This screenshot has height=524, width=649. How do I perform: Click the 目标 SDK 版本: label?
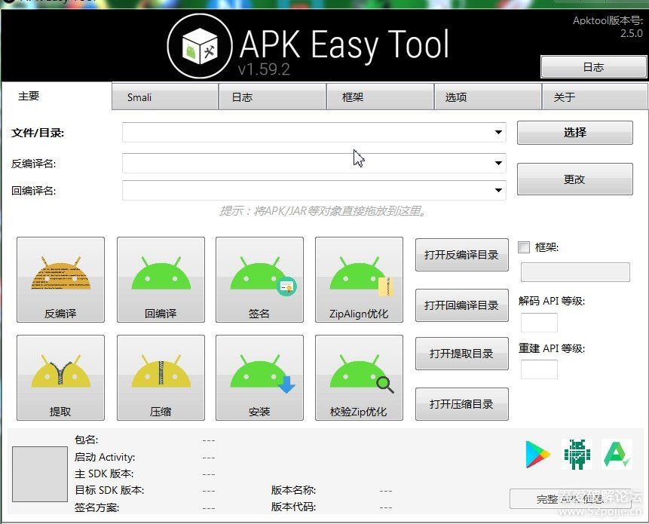[109, 490]
